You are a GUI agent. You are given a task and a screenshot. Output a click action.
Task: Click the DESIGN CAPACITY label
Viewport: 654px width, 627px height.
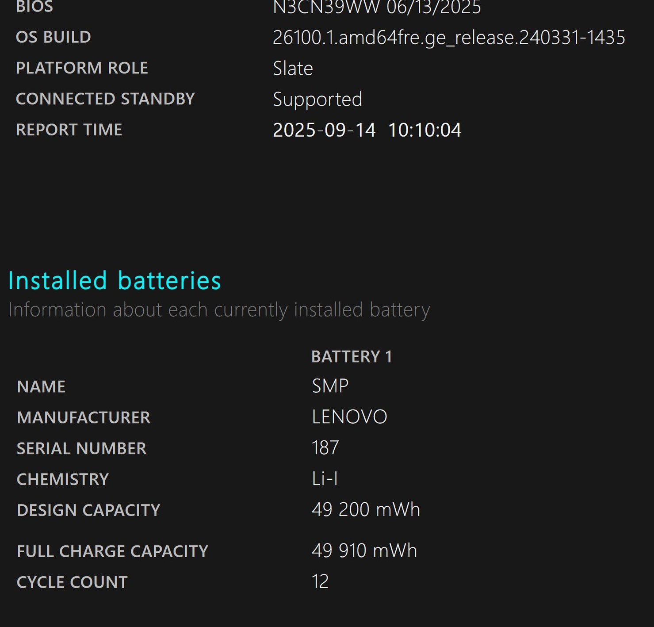coord(88,510)
